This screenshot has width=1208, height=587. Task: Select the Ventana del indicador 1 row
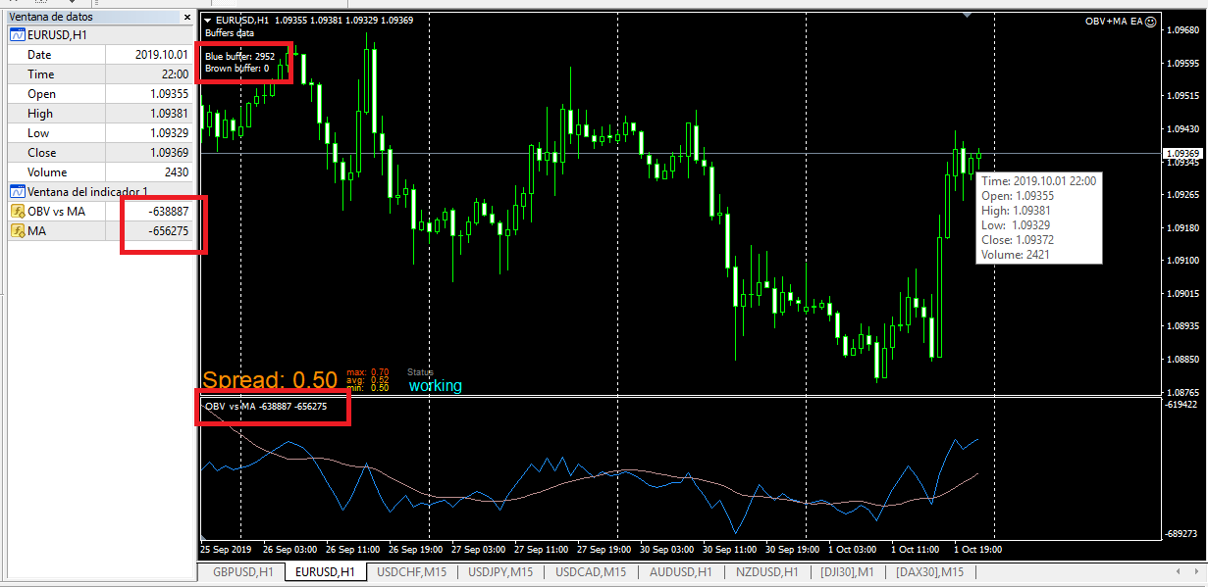[98, 192]
